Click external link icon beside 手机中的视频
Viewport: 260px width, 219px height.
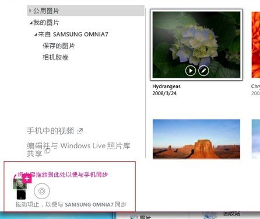[x=80, y=131]
